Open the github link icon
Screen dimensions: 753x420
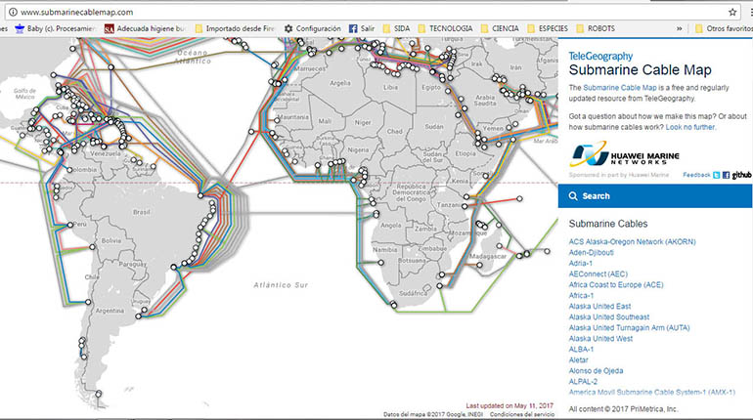[x=741, y=175]
